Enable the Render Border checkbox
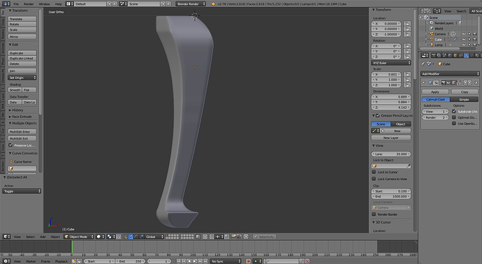This screenshot has width=482, height=264. tap(374, 214)
